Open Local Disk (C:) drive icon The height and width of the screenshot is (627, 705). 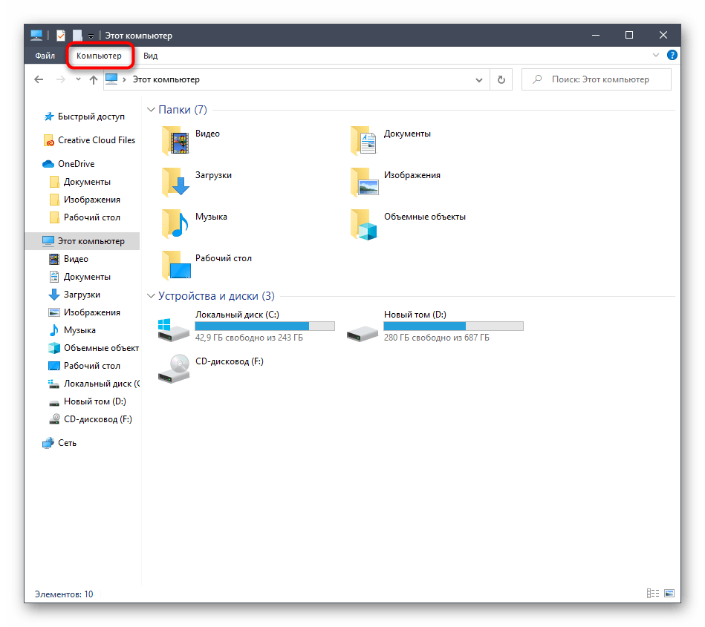(174, 328)
